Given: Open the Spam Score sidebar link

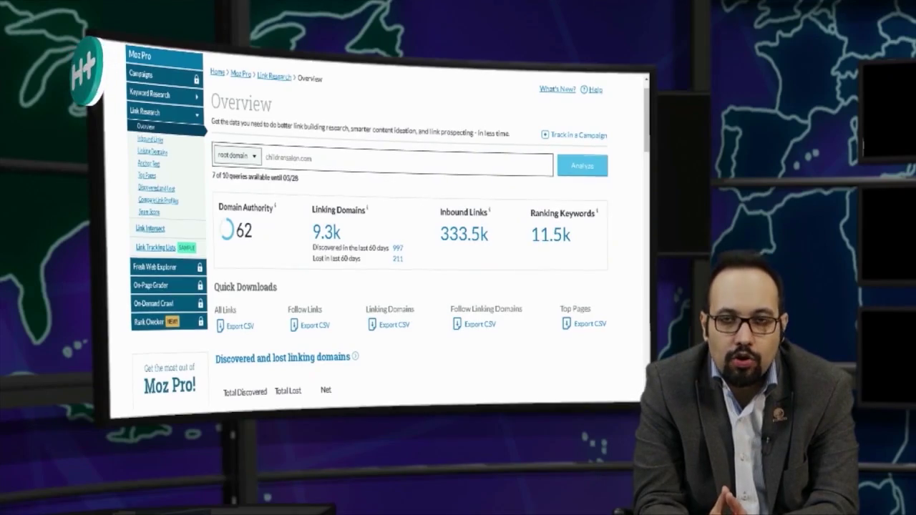Looking at the screenshot, I should (x=149, y=212).
